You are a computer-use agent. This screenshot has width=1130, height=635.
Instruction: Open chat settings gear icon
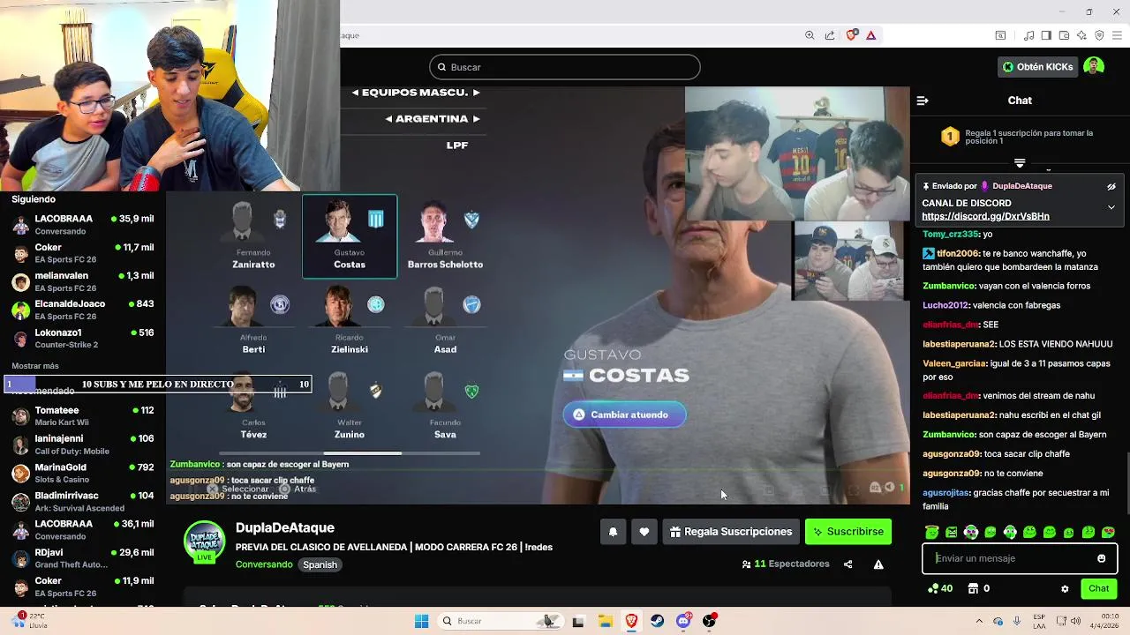click(1065, 588)
